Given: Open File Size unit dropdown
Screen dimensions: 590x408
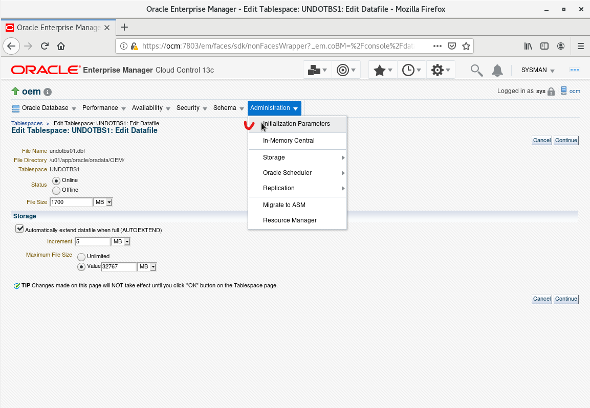Looking at the screenshot, I should 103,202.
